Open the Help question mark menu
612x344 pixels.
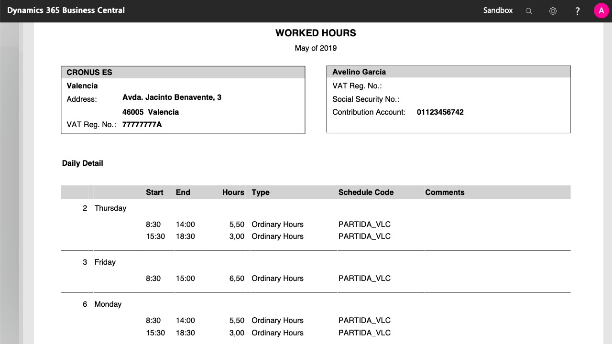tap(577, 11)
